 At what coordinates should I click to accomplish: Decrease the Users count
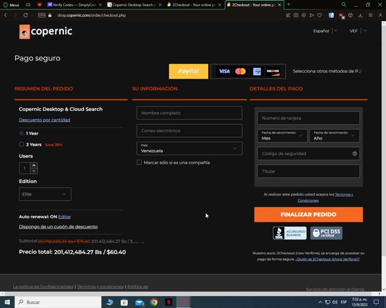tap(34, 171)
